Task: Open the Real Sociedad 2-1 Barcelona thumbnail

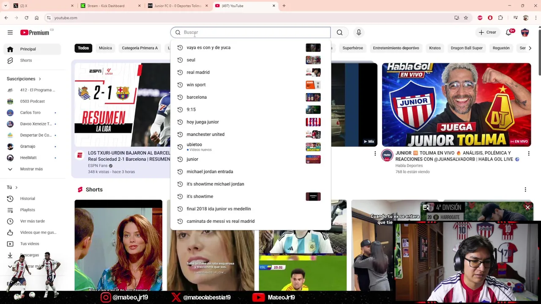Action: click(123, 105)
